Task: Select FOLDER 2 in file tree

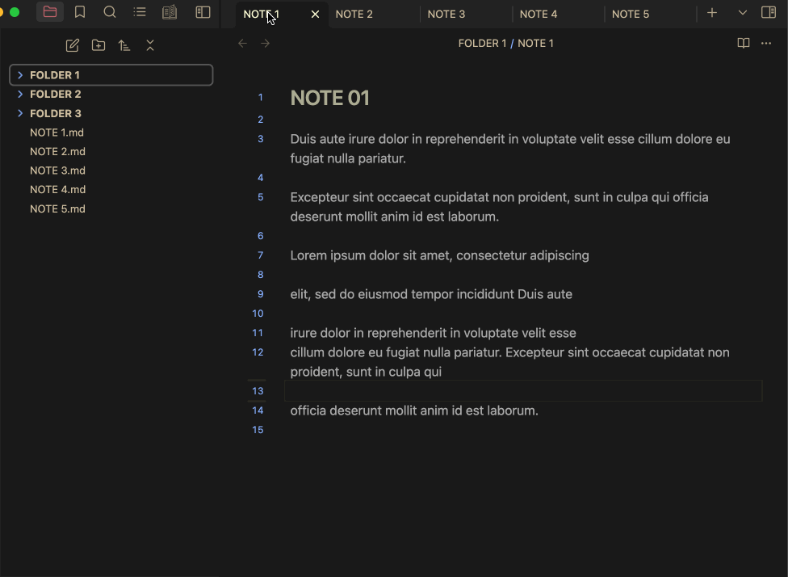Action: point(111,94)
